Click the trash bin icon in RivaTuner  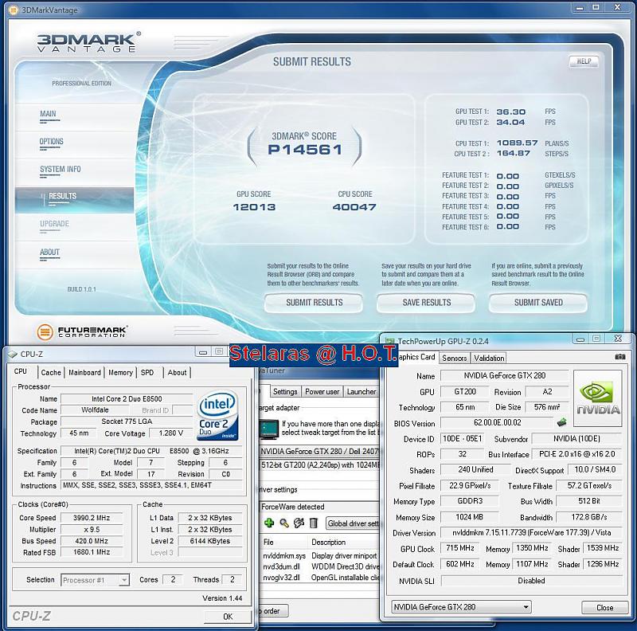[x=314, y=523]
